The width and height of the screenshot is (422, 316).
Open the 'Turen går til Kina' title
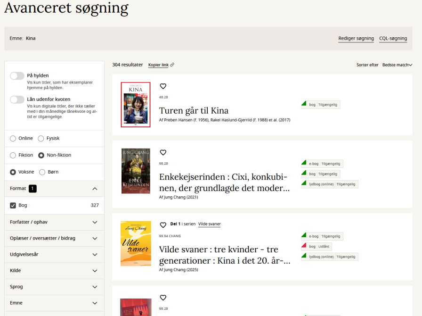[194, 110]
